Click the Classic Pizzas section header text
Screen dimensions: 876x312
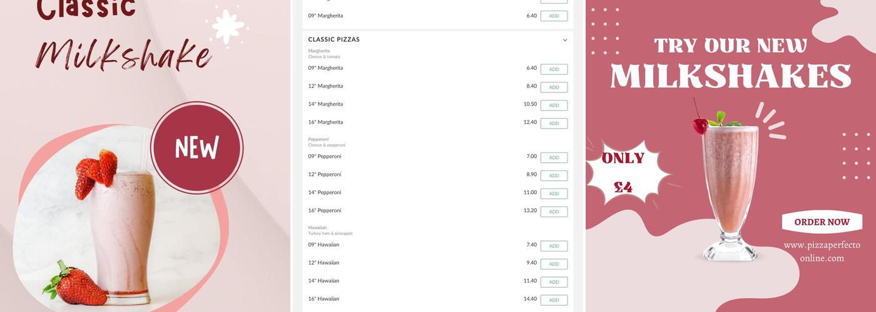(334, 39)
